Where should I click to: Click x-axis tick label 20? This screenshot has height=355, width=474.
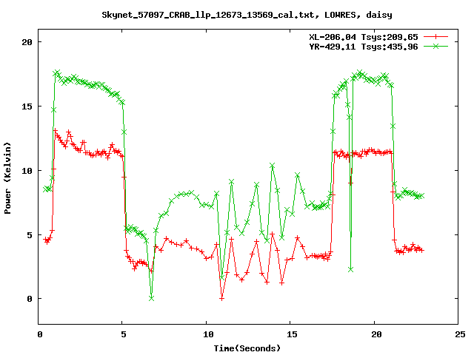376,334
